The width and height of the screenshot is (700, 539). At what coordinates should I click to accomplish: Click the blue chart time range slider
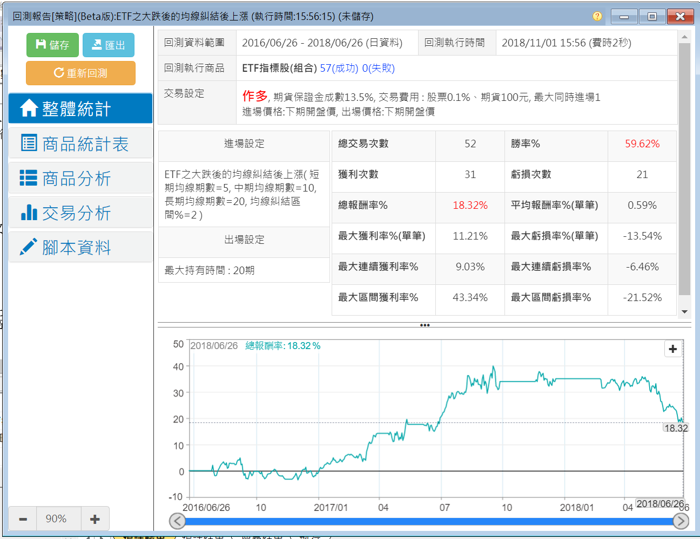click(x=427, y=522)
